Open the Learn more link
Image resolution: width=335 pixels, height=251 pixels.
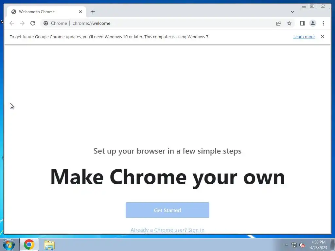coord(304,37)
